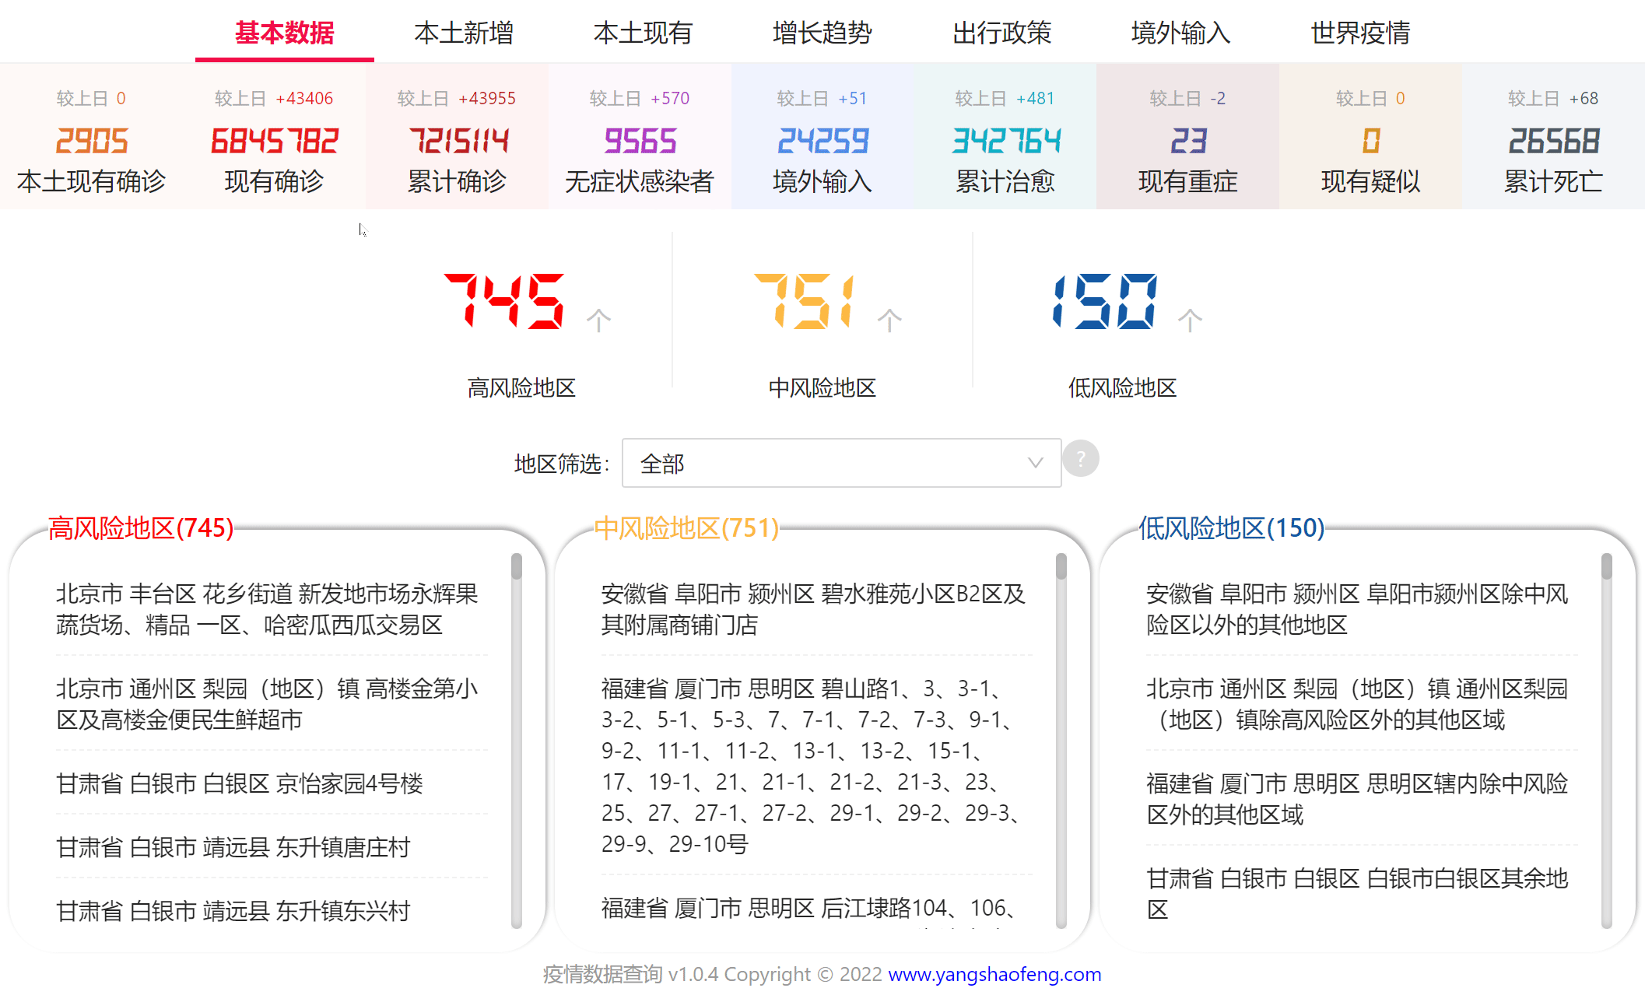The width and height of the screenshot is (1645, 988).
Task: Click medium-risk list scrollbar thumb
Action: (x=1061, y=567)
